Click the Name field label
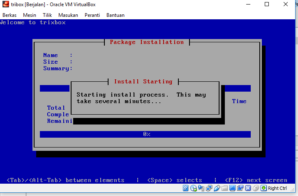This screenshot has height=196, width=298. (x=51, y=55)
